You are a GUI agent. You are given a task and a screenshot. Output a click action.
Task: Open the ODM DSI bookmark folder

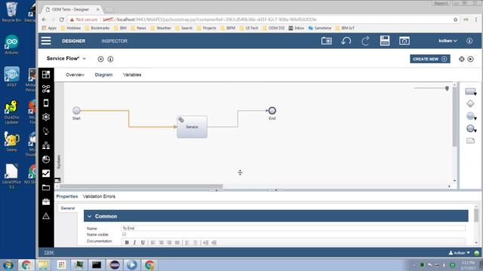273,28
